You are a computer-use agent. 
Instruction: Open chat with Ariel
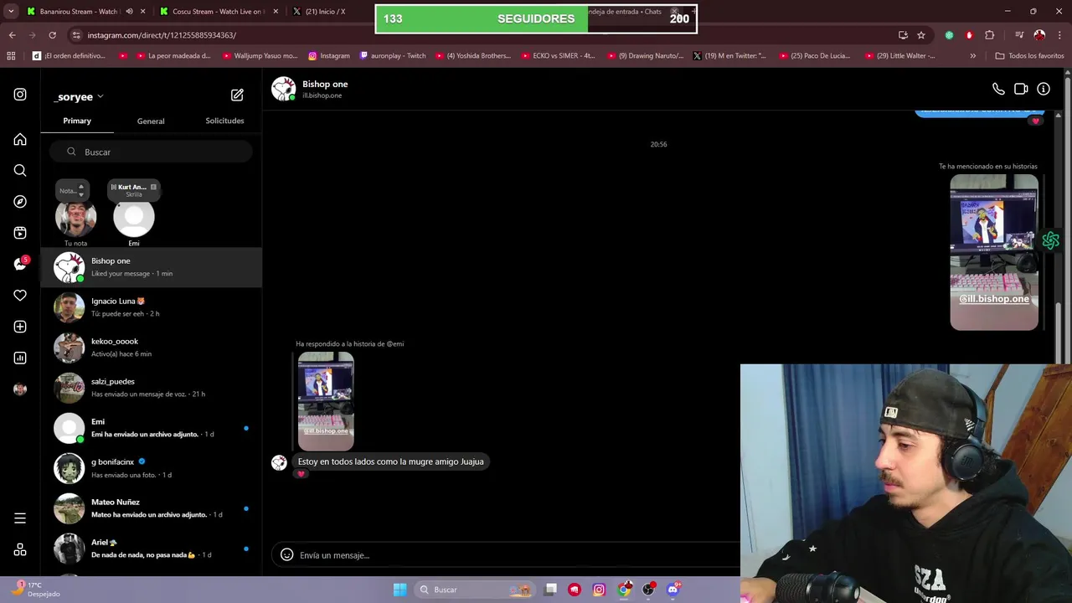coord(151,549)
